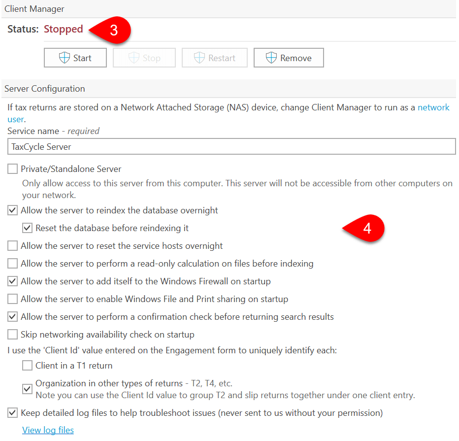Click the Remove service button
The width and height of the screenshot is (459, 441).
tap(289, 58)
